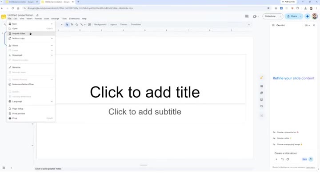Click the Add comment toolbar icon
Image resolution: width=320 pixels, height=173 pixels.
click(89, 25)
